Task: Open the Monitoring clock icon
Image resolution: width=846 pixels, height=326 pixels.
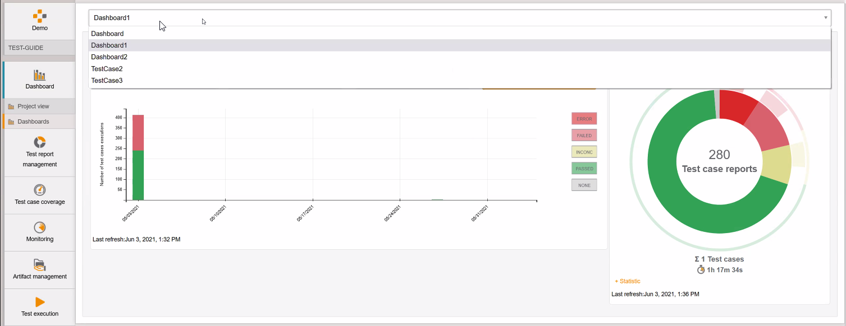Action: [x=40, y=227]
